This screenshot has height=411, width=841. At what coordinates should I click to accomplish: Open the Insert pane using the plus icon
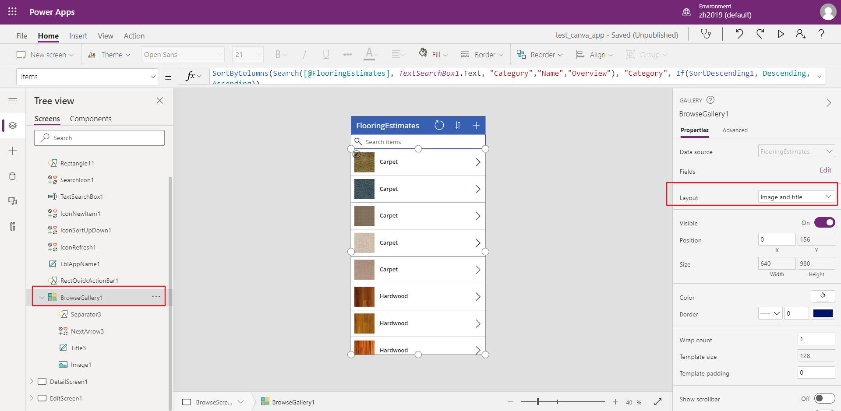tap(13, 151)
